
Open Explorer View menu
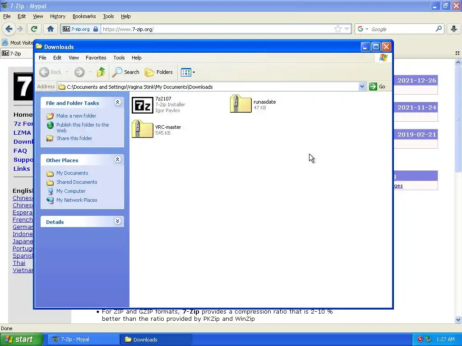(74, 58)
